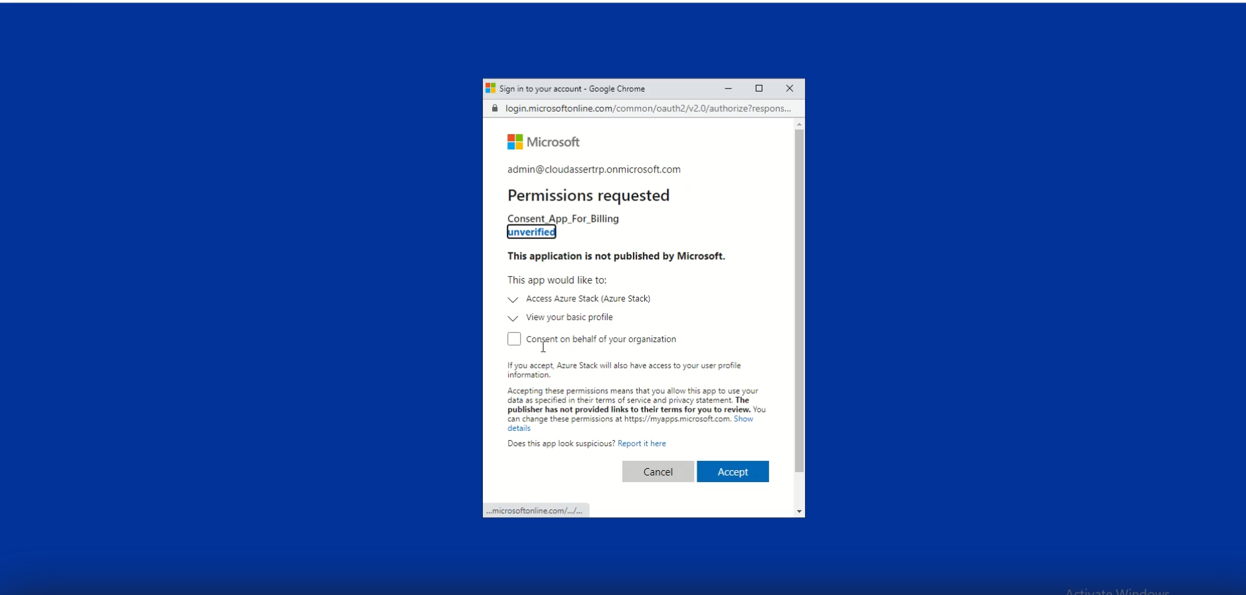Viewport: 1246px width, 595px height.
Task: Click the scrollbar up arrow
Action: pyautogui.click(x=799, y=124)
